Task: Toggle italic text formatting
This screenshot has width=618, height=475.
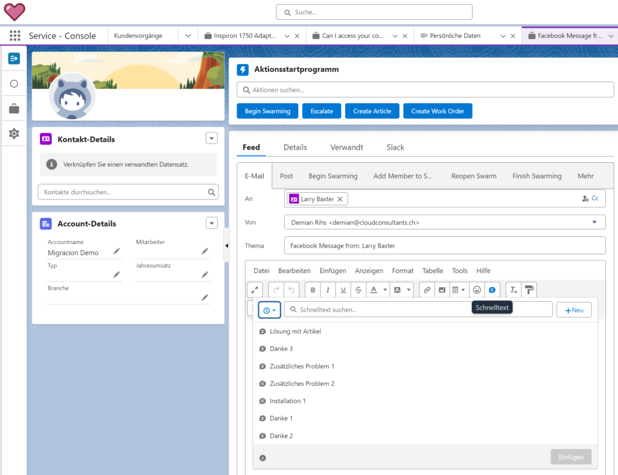Action: tap(328, 290)
